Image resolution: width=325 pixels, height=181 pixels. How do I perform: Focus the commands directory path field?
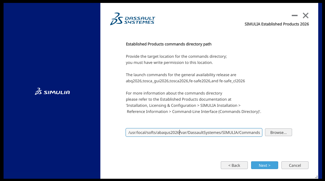point(194,132)
